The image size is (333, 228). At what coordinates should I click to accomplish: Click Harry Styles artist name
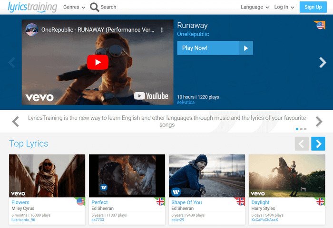tap(263, 209)
